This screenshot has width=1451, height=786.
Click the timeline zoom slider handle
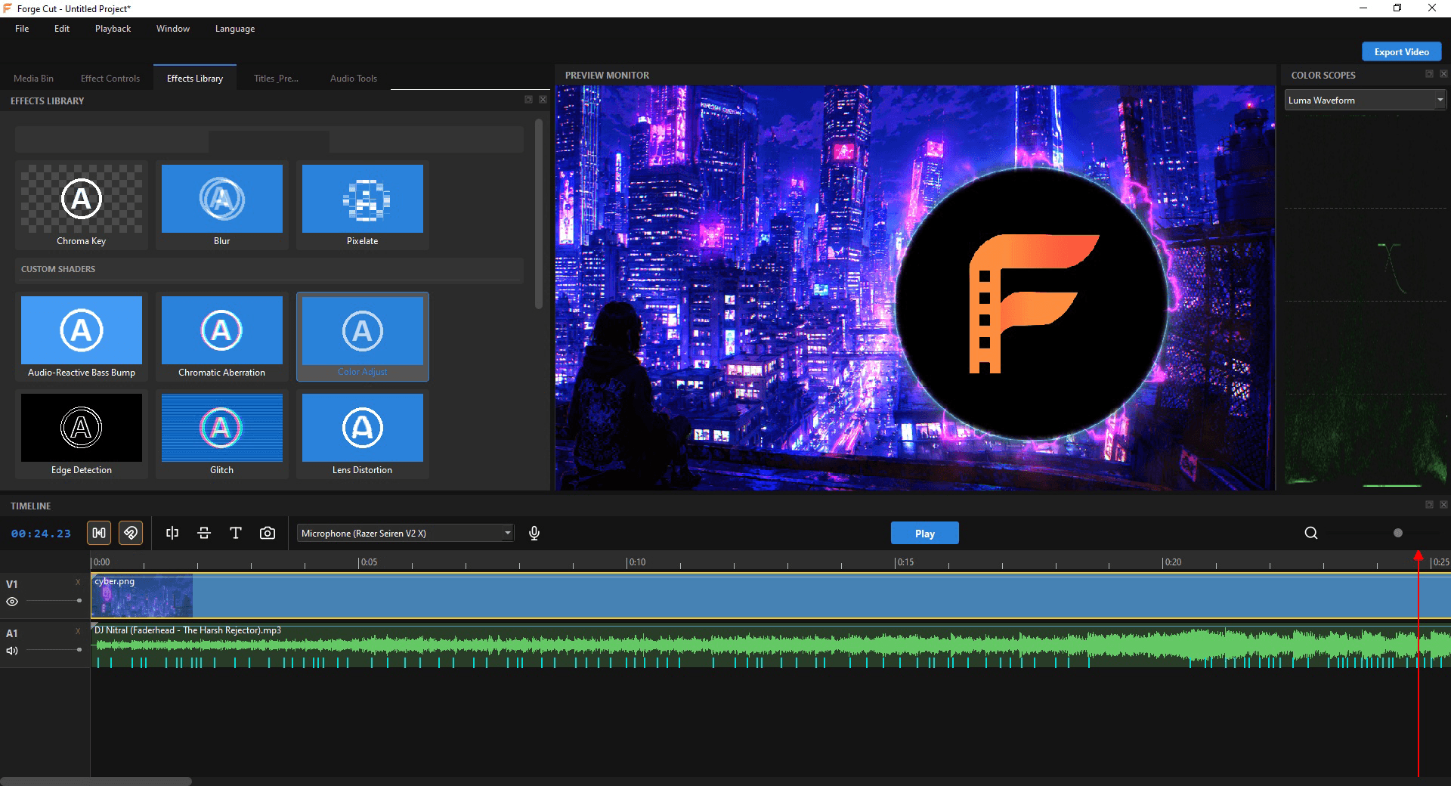coord(1398,533)
